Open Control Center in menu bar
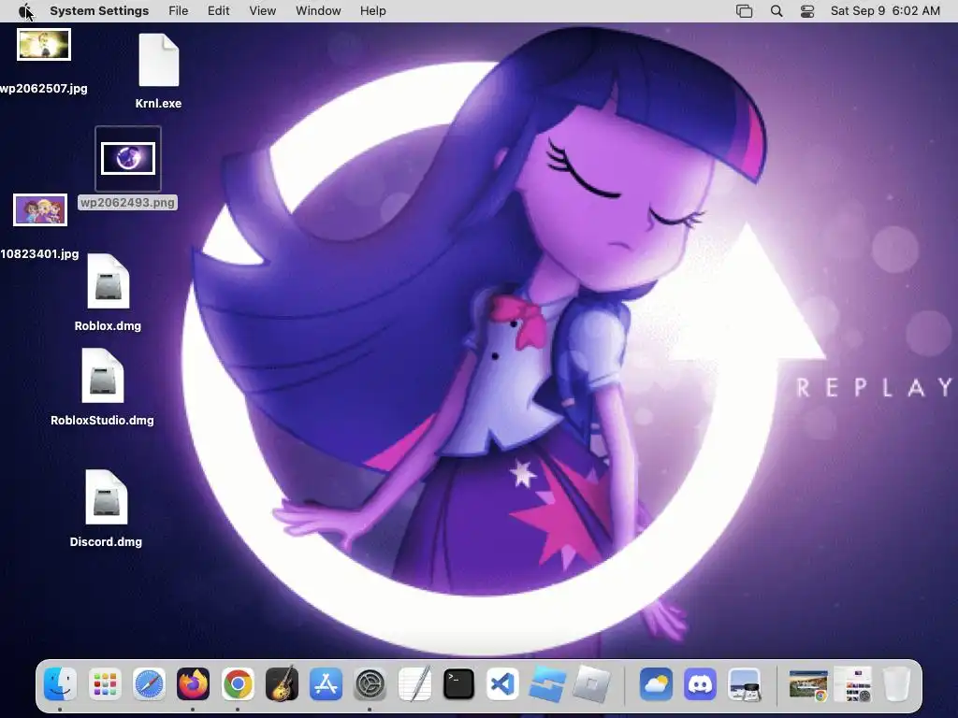Viewport: 958px width, 718px height. pyautogui.click(x=807, y=11)
